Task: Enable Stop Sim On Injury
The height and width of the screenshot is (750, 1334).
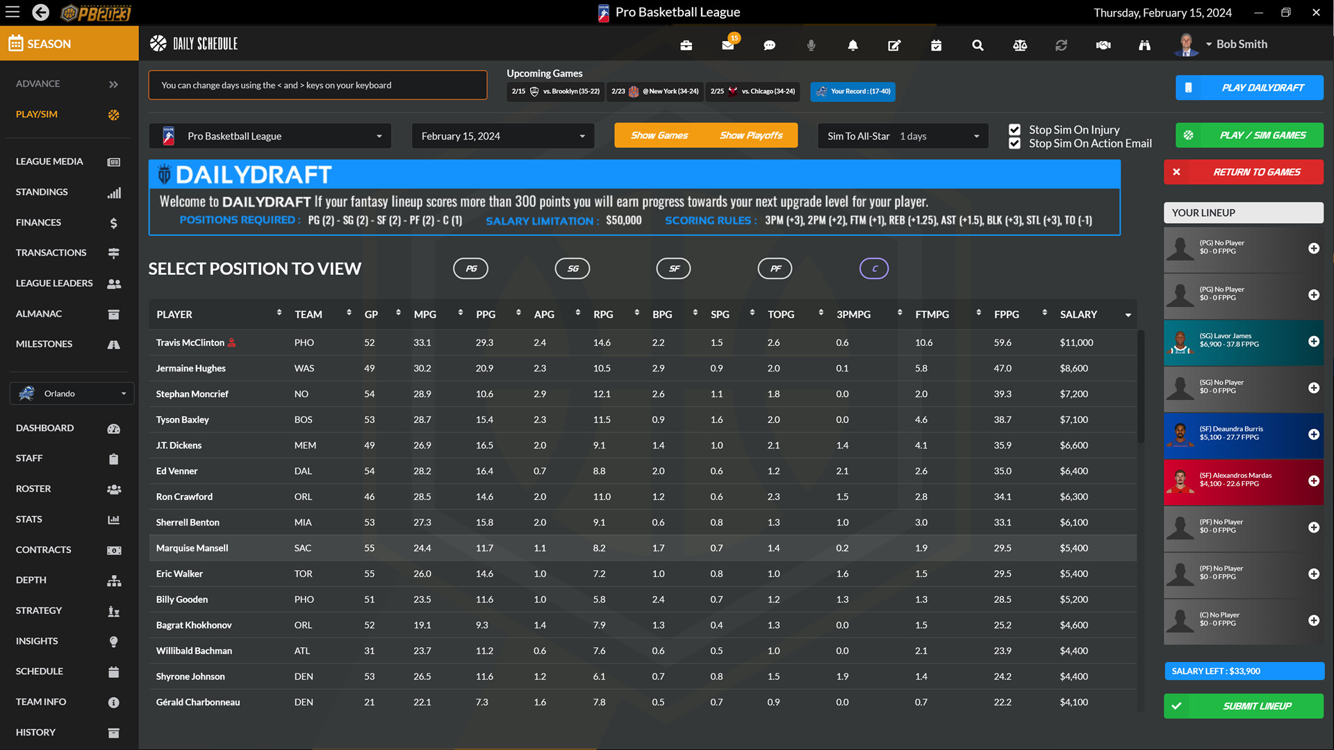Action: pyautogui.click(x=1014, y=129)
